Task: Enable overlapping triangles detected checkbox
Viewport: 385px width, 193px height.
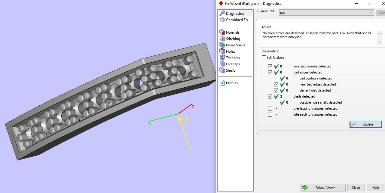Action: point(270,108)
